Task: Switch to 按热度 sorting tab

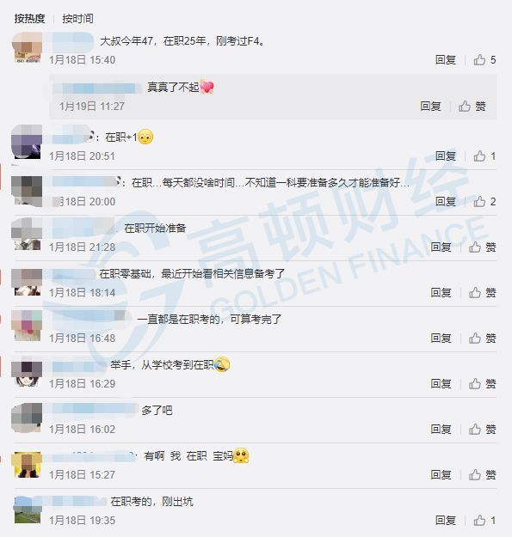Action: 29,19
